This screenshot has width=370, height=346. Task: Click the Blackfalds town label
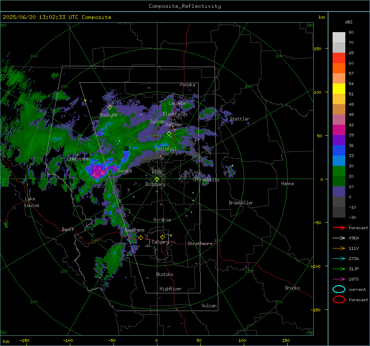pyautogui.click(x=175, y=114)
